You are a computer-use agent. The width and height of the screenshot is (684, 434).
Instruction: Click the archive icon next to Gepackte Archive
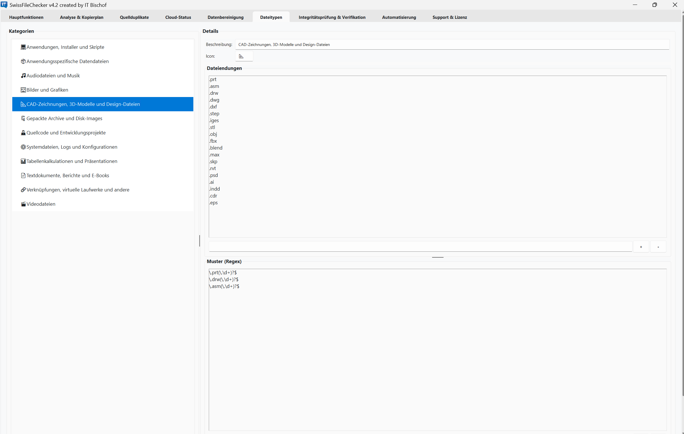23,118
